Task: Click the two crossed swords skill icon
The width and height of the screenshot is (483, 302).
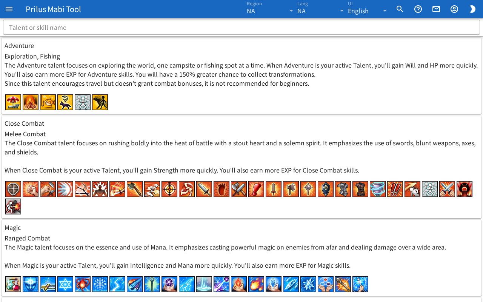Action: pyautogui.click(x=447, y=189)
